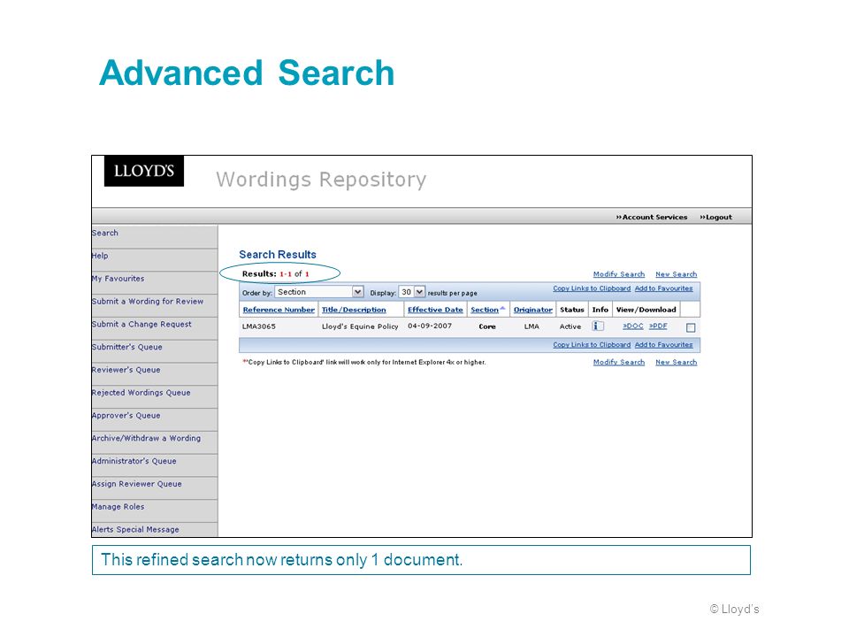Go to My Favourites
The width and height of the screenshot is (849, 637).
coord(118,279)
